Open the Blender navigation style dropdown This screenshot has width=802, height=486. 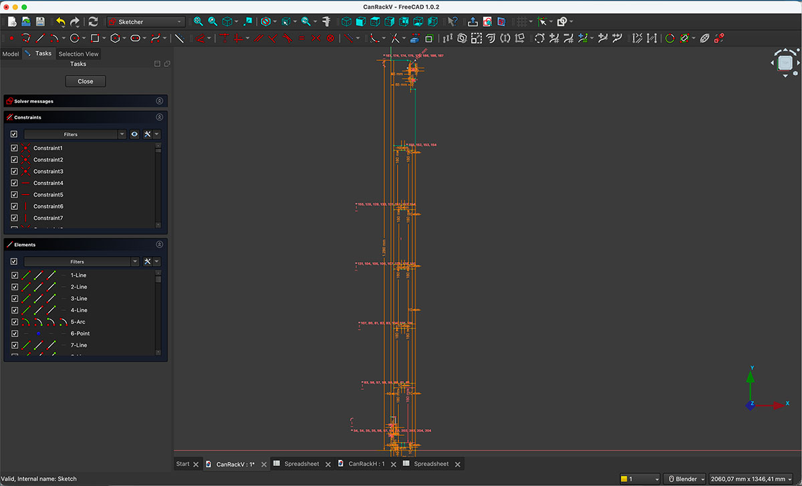(684, 479)
